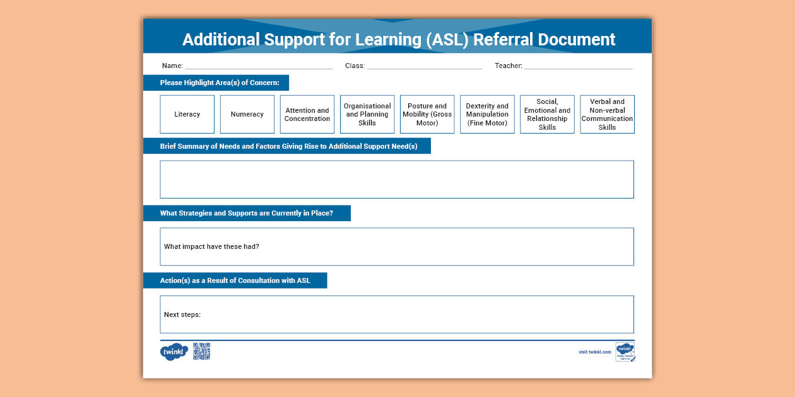Toggle Dexterity and Manipulation (Fine Motor) concern
The height and width of the screenshot is (397, 795).
[486, 114]
